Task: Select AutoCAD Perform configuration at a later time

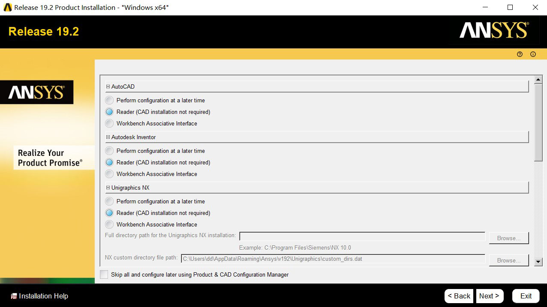Action: coord(110,100)
